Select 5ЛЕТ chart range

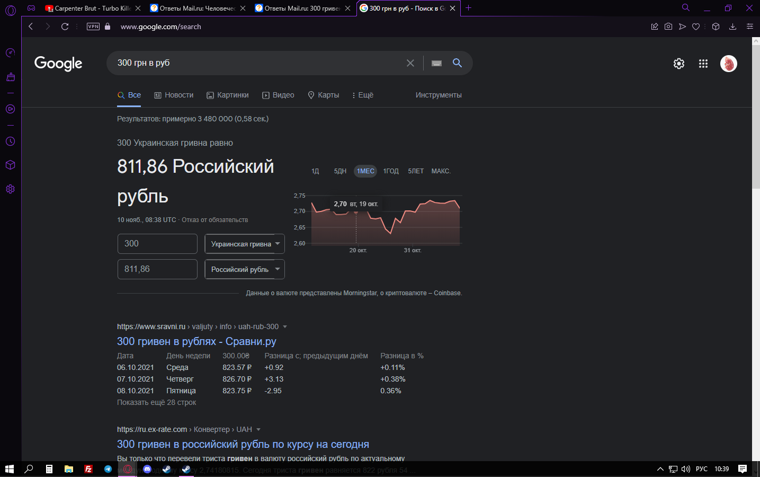pyautogui.click(x=416, y=171)
